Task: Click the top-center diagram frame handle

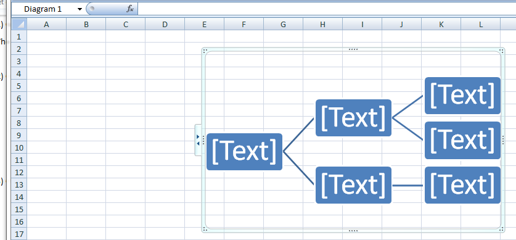Action: [353, 49]
